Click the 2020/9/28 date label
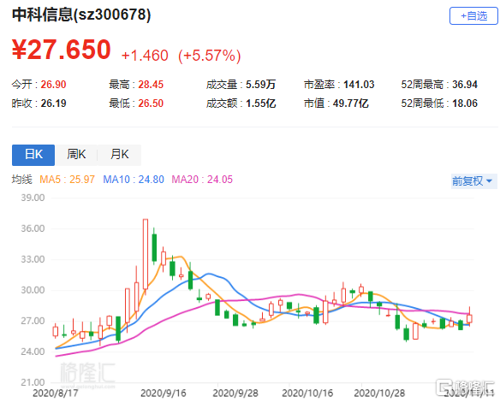Screen dimensions: 500x402 (235, 393)
